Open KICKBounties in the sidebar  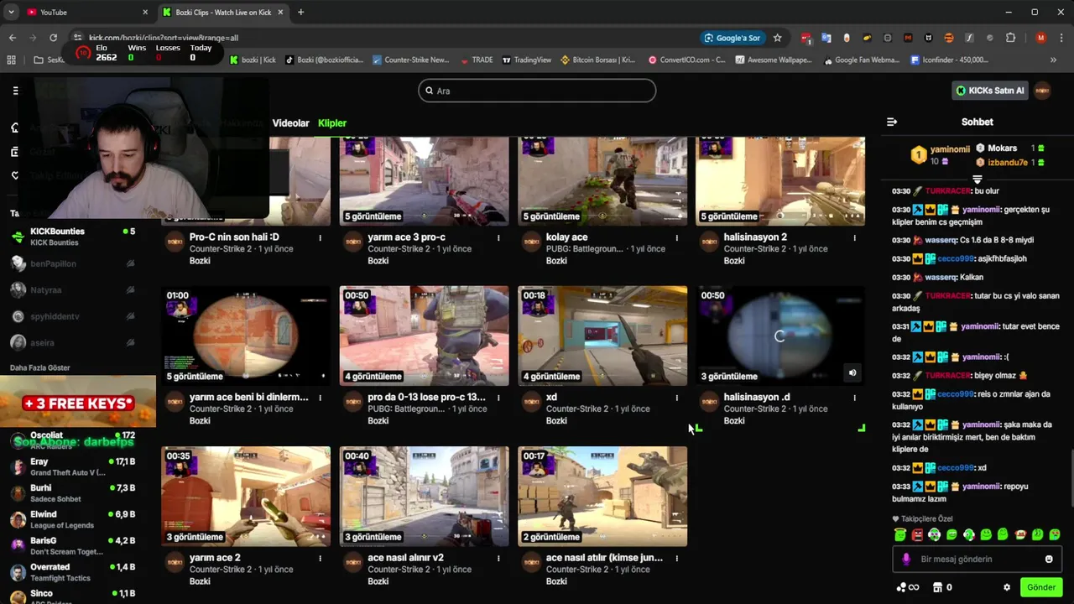pyautogui.click(x=71, y=237)
